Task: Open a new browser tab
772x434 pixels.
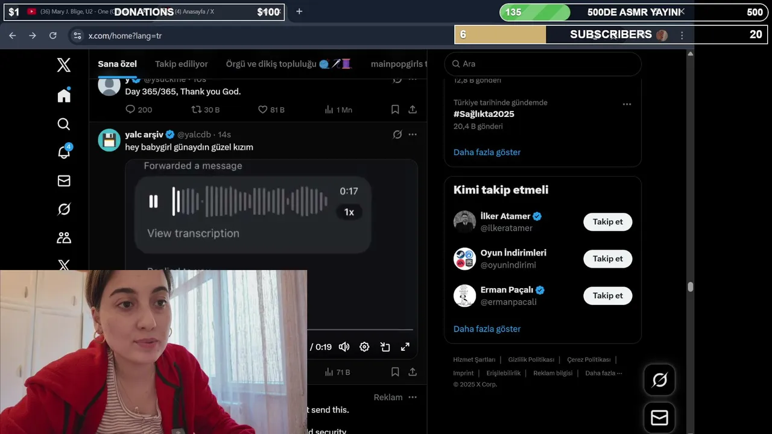Action: tap(299, 11)
